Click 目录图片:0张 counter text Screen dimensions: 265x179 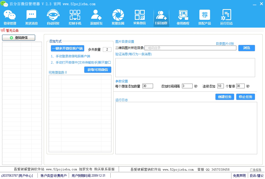[225, 44]
